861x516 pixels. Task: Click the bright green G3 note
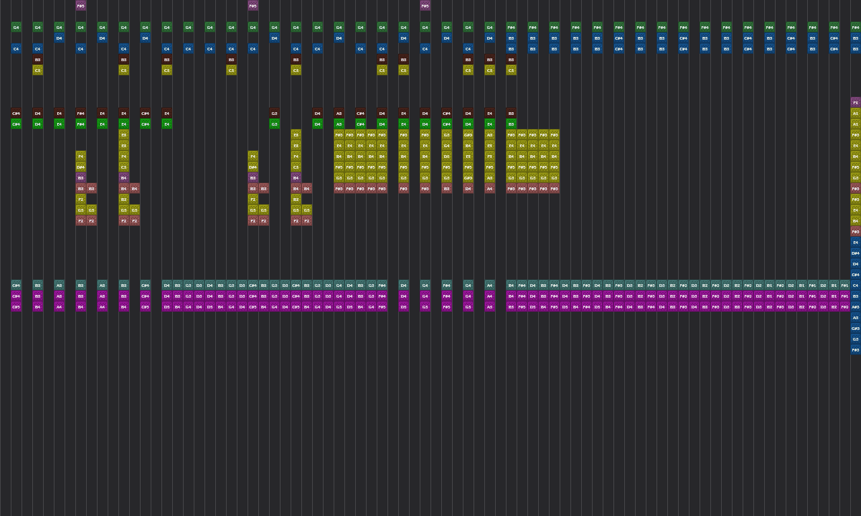(x=274, y=124)
